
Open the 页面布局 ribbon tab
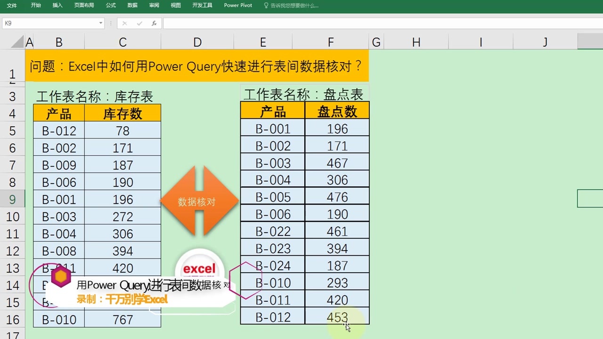click(84, 5)
